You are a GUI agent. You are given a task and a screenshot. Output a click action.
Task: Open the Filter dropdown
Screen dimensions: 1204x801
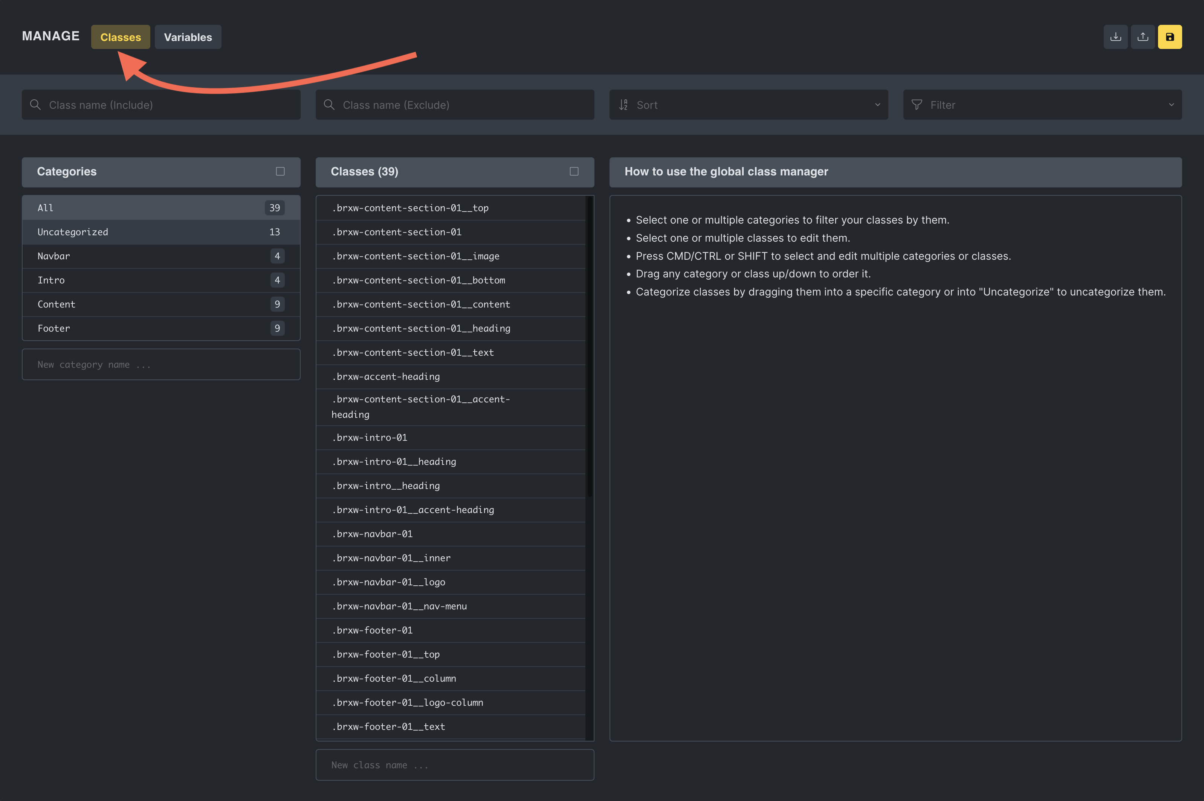1171,105
